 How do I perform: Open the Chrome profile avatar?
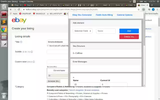pos(153,9)
